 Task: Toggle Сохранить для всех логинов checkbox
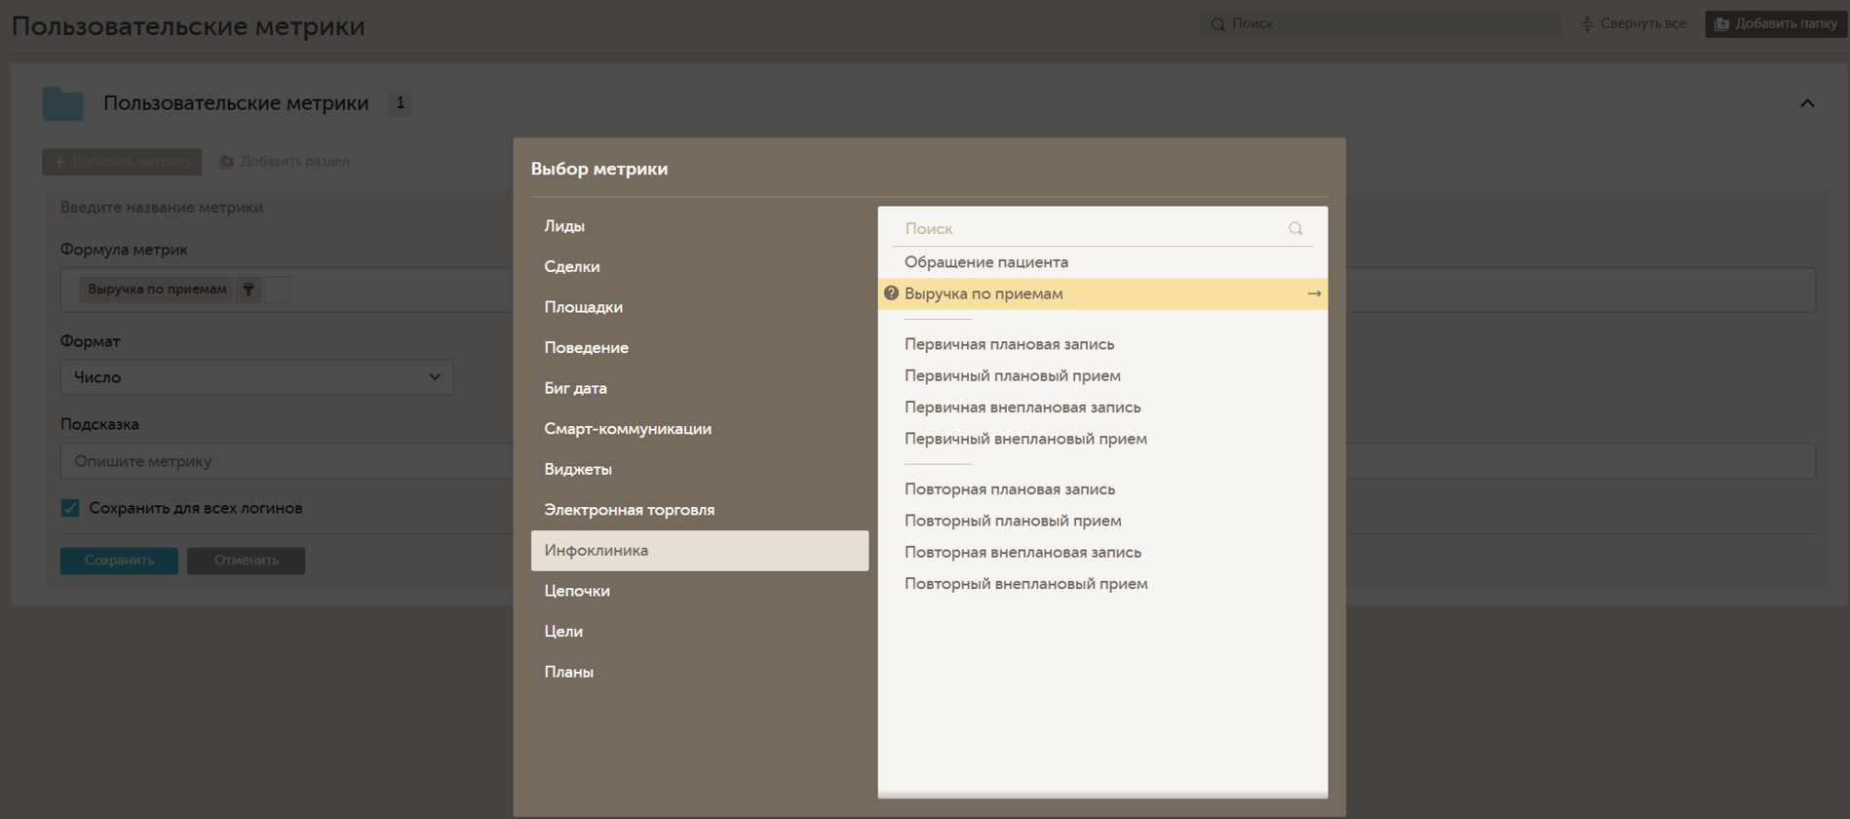[x=70, y=508]
